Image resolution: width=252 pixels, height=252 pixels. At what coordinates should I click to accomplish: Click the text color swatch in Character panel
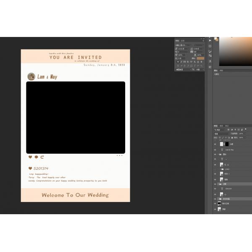point(200,58)
